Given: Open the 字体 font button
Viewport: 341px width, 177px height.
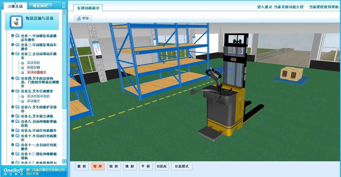Looking at the screenshot, I should (83, 18).
